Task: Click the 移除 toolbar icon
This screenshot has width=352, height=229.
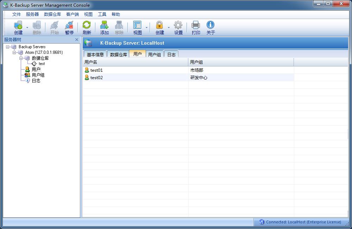Action: tap(119, 27)
